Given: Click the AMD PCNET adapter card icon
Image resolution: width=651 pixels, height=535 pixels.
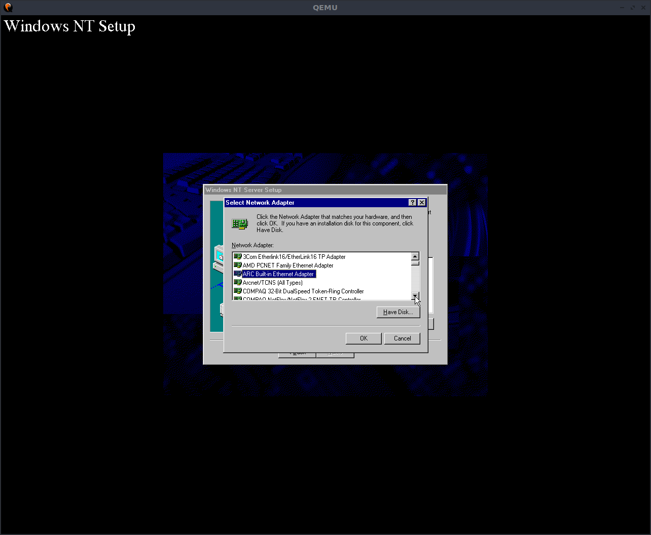Looking at the screenshot, I should coord(237,265).
